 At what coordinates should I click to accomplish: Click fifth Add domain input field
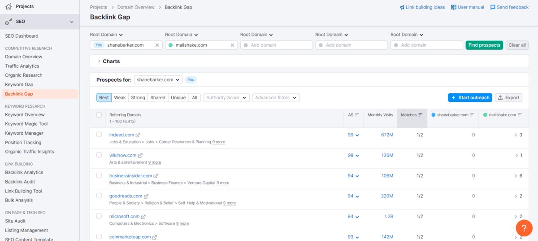[x=426, y=45]
